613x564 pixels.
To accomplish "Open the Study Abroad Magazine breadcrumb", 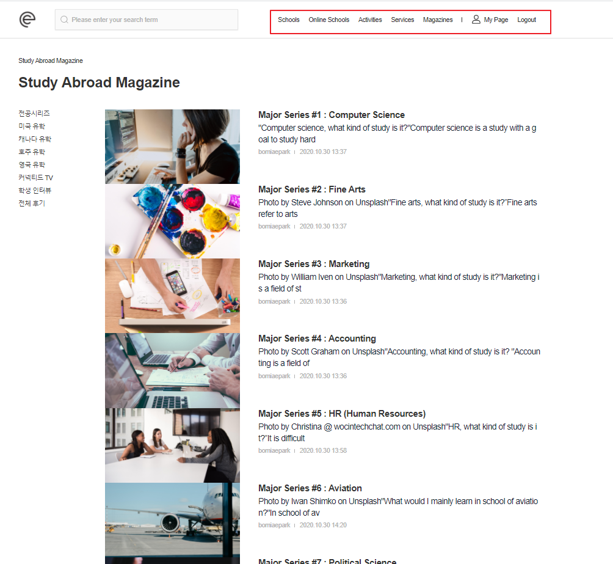I will point(51,60).
